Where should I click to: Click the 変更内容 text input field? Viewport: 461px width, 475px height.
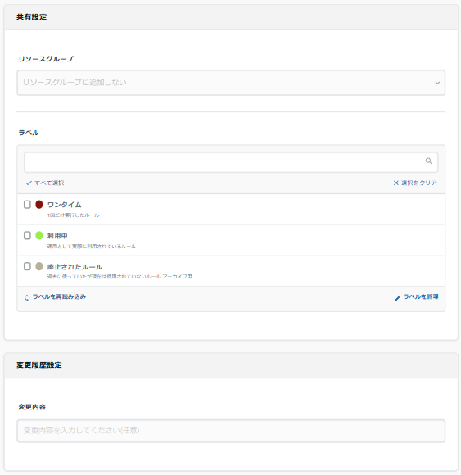(x=231, y=431)
